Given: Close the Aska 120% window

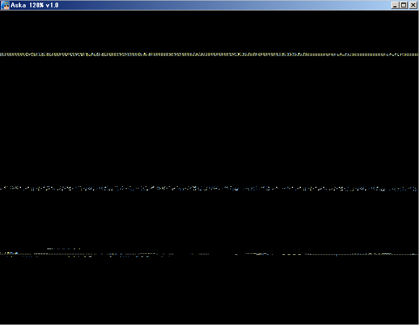Looking at the screenshot, I should (413, 5).
